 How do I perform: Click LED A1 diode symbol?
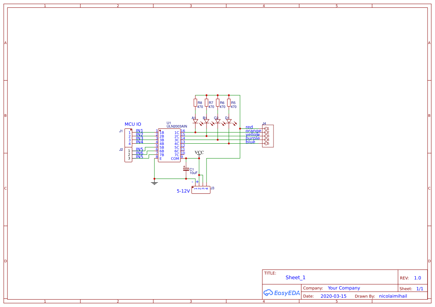coord(195,121)
